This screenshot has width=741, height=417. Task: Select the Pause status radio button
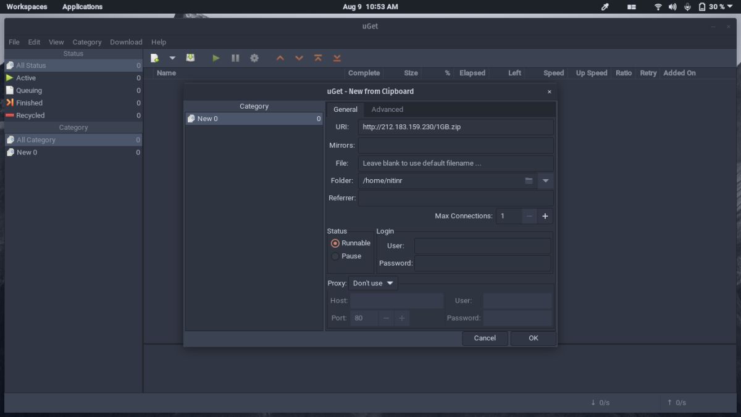[335, 256]
